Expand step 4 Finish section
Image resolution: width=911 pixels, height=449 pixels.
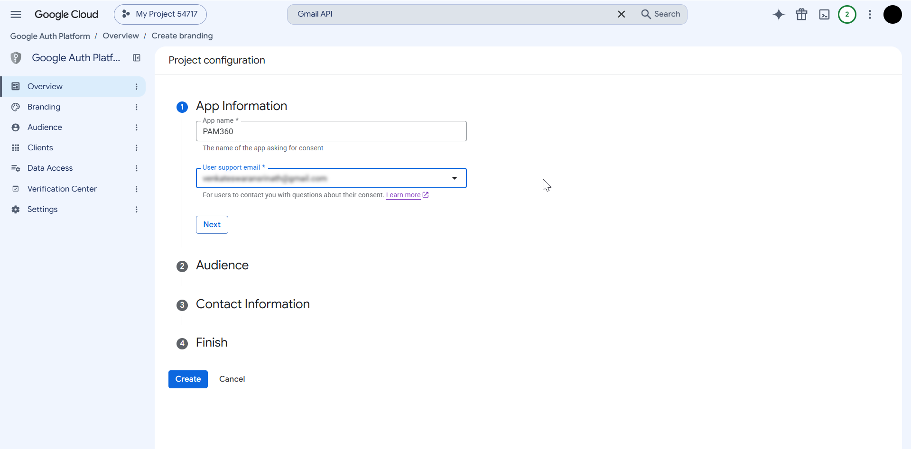click(212, 343)
